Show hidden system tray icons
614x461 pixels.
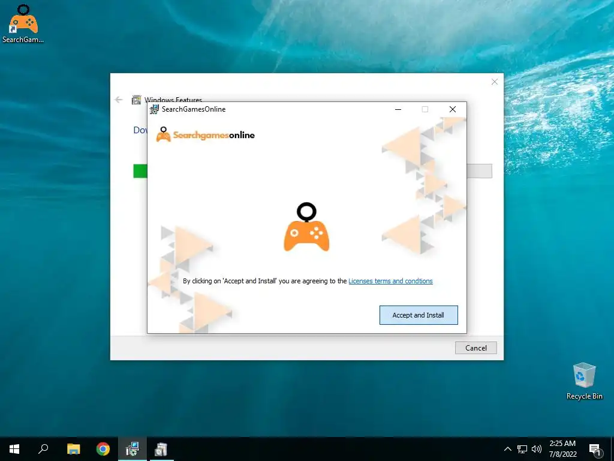507,449
